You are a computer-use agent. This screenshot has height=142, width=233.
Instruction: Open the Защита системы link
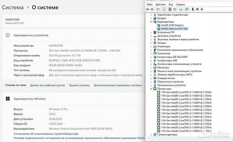79,85
